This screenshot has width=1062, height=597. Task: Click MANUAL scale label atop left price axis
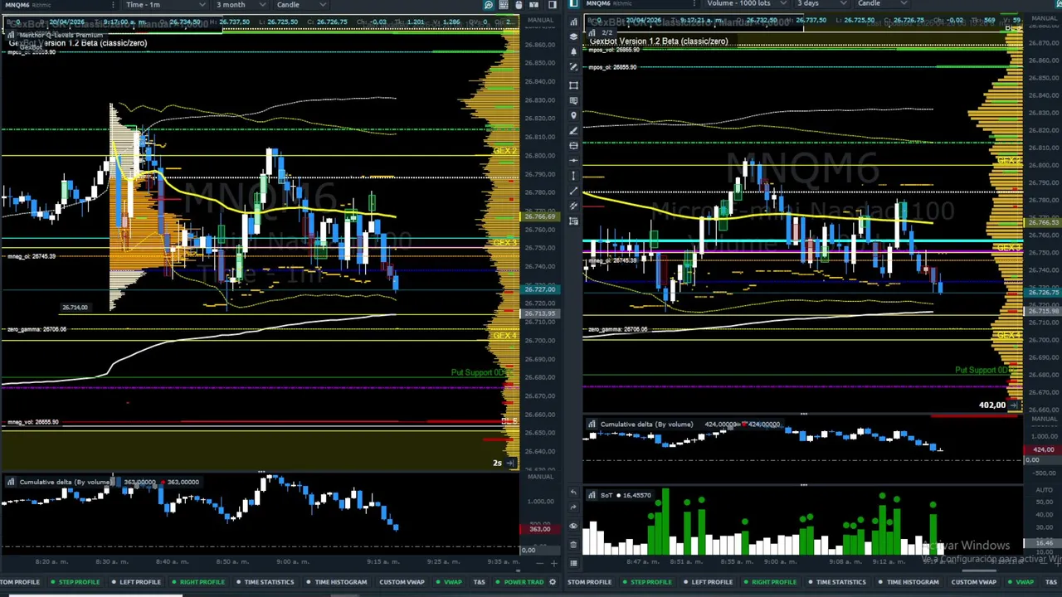[540, 20]
